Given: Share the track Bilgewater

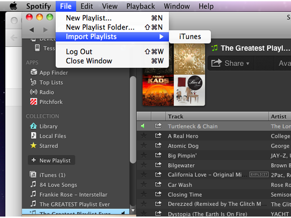Looking at the screenshot, I should tap(158, 165).
